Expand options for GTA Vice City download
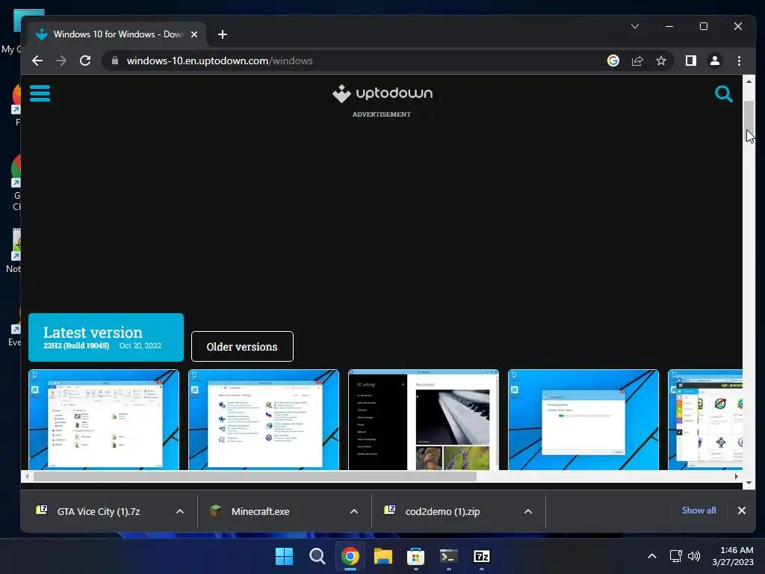This screenshot has width=765, height=574. point(180,511)
